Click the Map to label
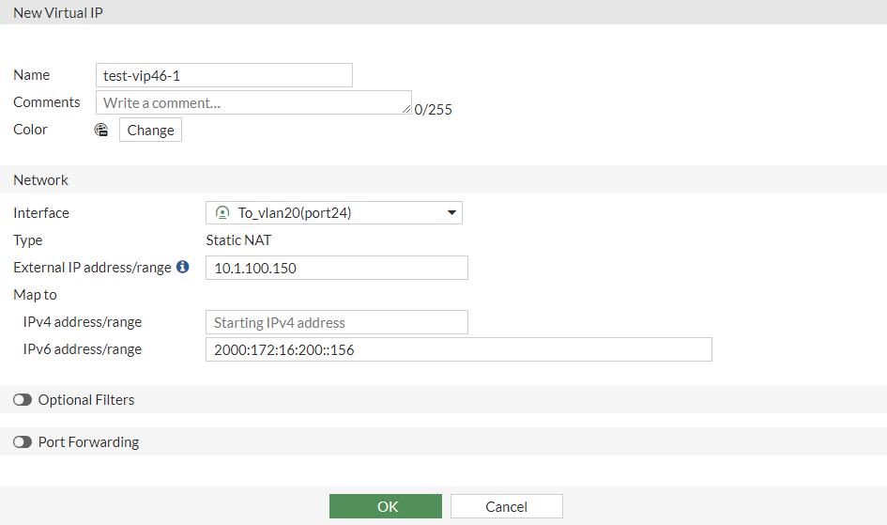 tap(35, 294)
